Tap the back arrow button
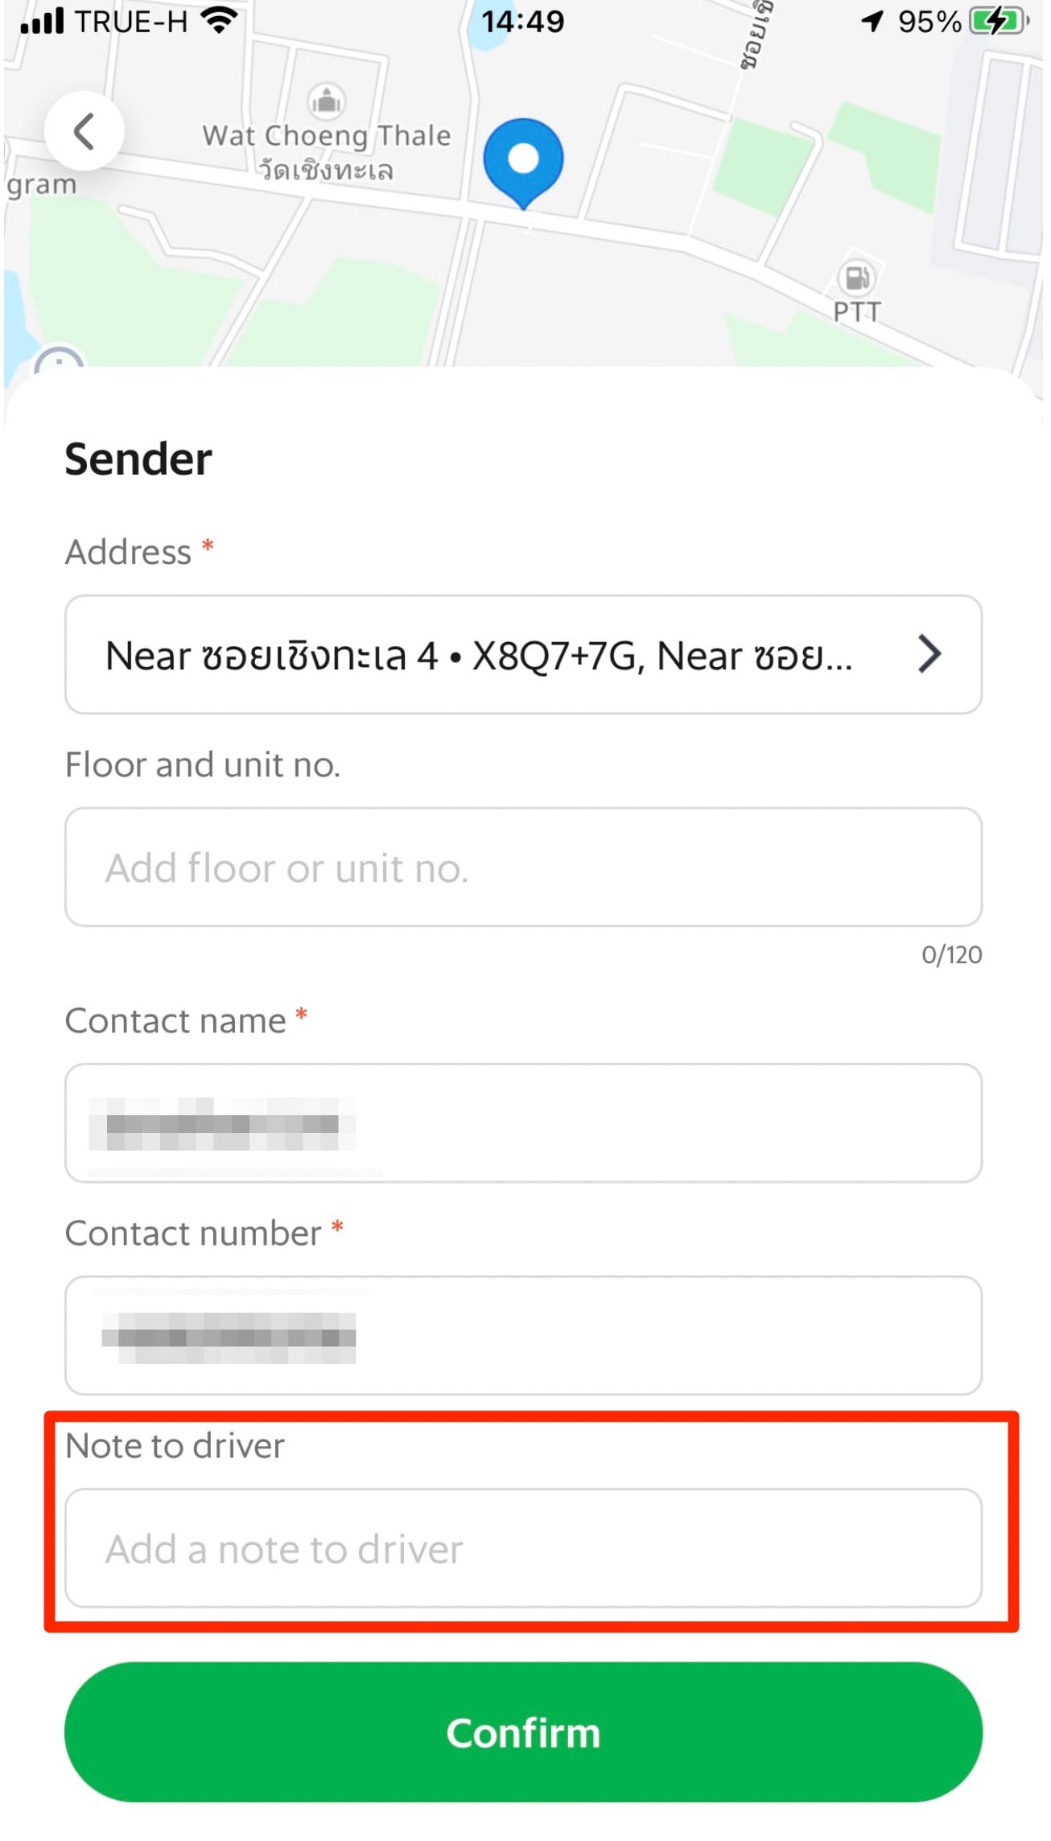The height and width of the screenshot is (1841, 1051). 84,131
